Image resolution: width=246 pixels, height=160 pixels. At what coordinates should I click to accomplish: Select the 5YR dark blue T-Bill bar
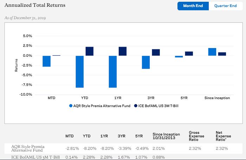[x=189, y=54]
